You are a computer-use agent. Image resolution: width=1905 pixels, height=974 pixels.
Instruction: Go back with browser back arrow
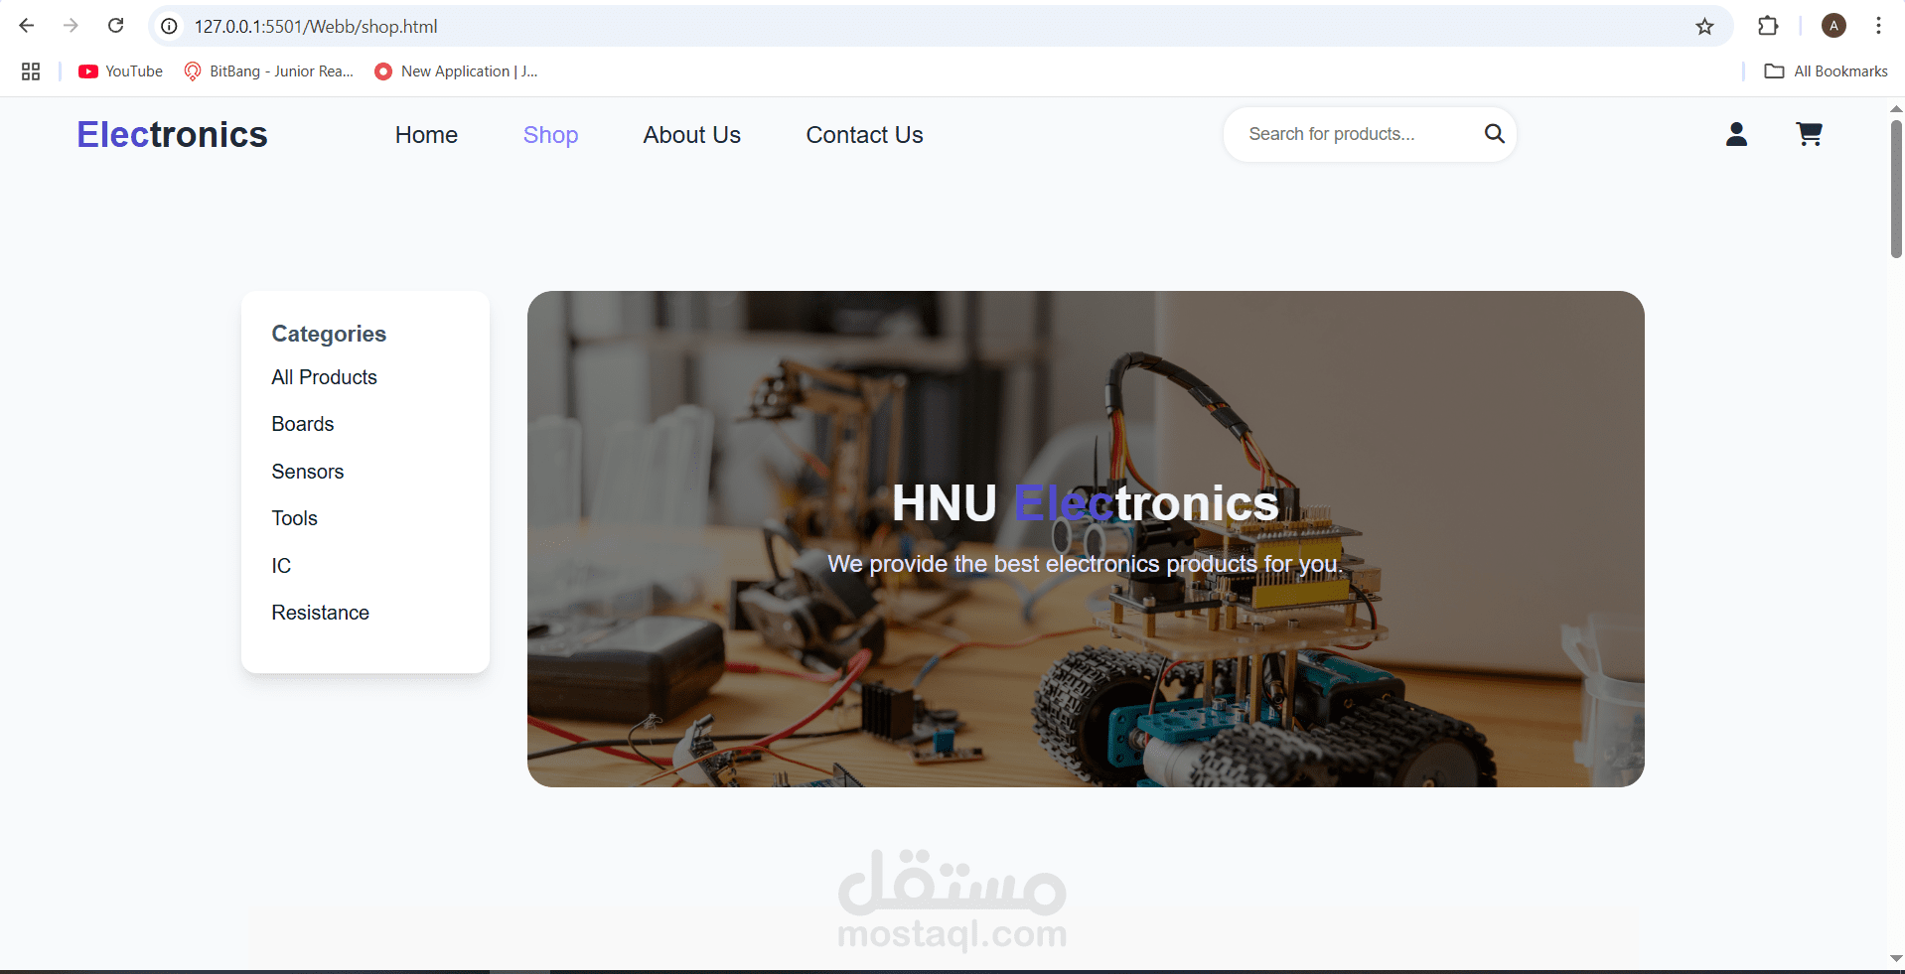tap(27, 26)
